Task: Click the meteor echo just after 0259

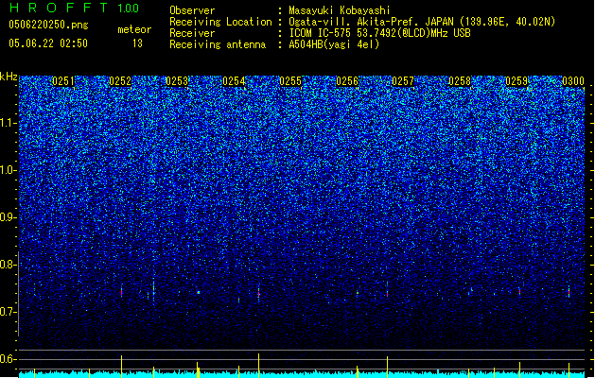Action: pos(519,291)
